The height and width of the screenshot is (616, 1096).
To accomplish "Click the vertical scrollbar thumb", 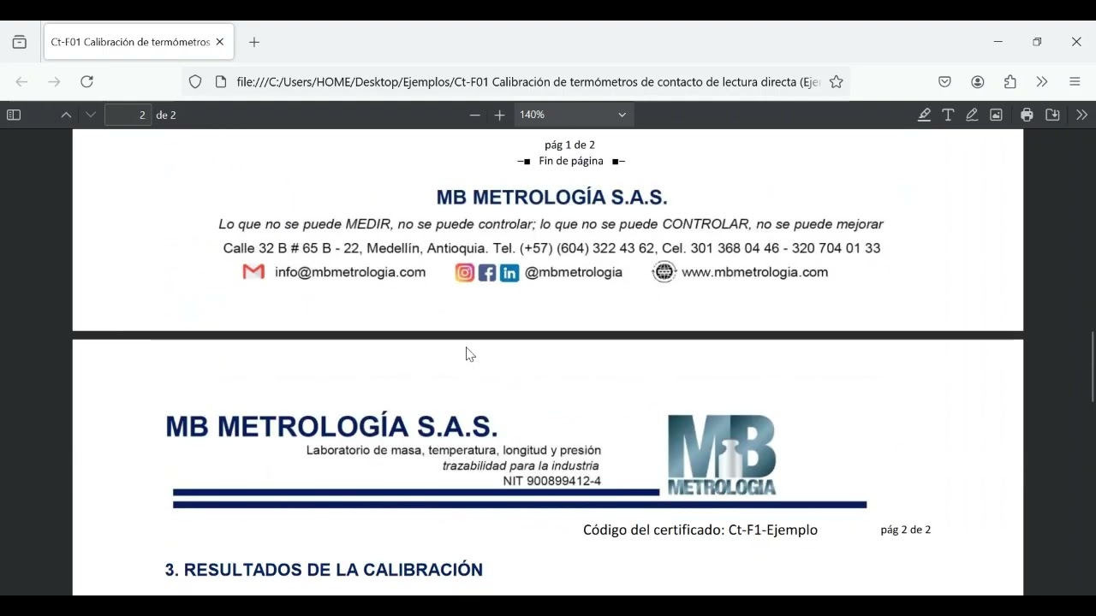I will [1092, 366].
